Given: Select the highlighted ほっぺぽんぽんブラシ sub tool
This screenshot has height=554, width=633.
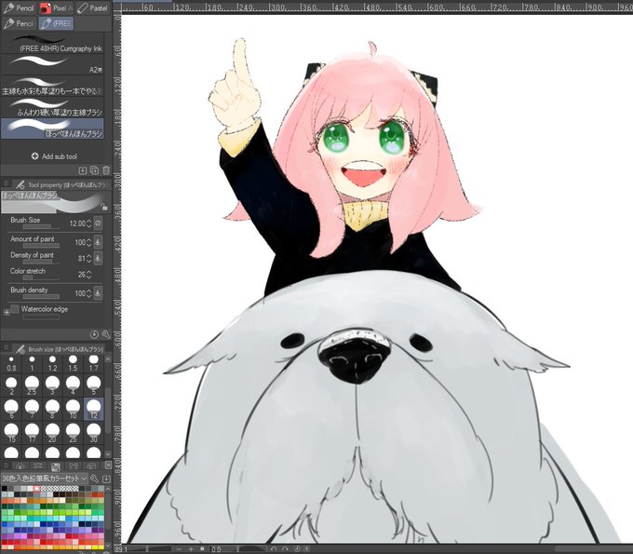Looking at the screenshot, I should coord(52,128).
